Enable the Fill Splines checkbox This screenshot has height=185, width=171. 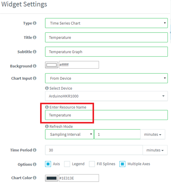(x=92, y=164)
